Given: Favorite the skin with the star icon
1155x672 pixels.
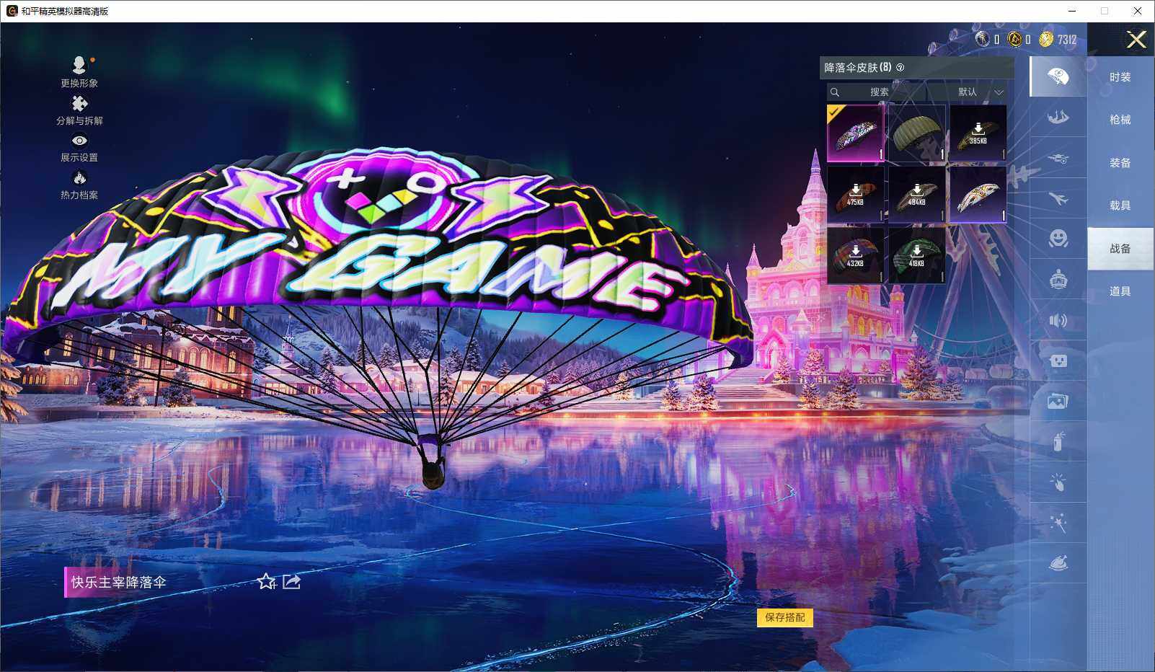Looking at the screenshot, I should coord(267,581).
